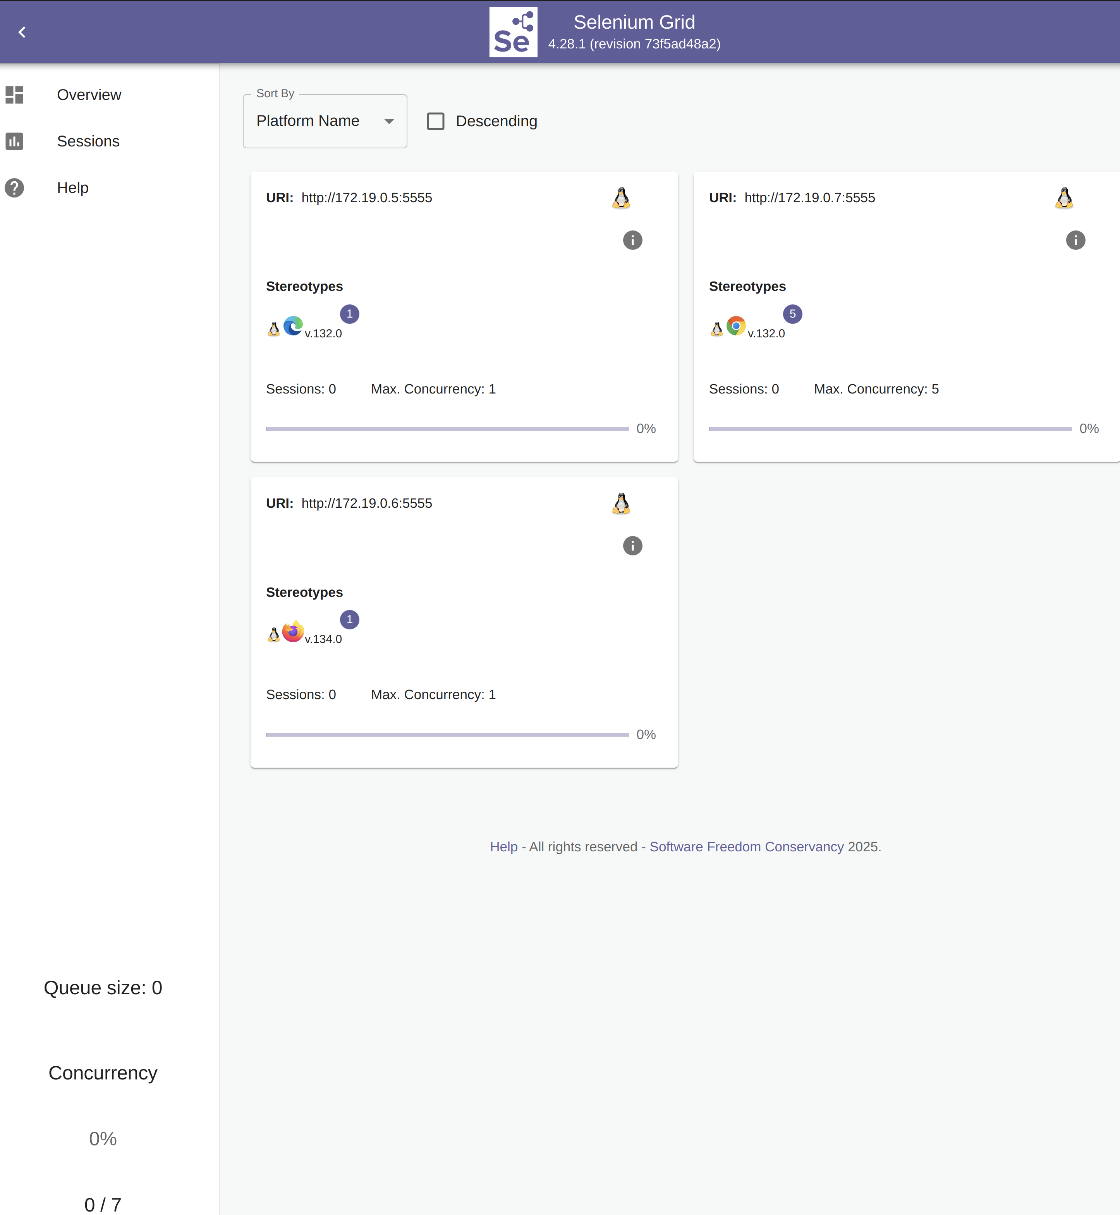Collapse the sidebar with the back chevron

pyautogui.click(x=22, y=32)
